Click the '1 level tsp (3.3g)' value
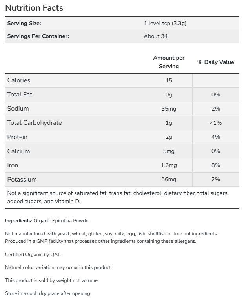Viewport: 244px width, 300px height. click(165, 24)
